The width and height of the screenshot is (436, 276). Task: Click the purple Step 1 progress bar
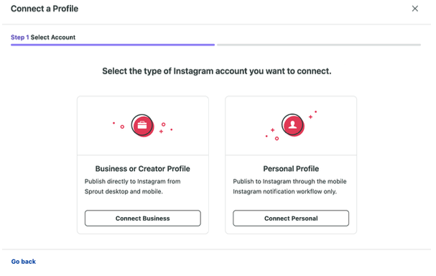coord(113,45)
